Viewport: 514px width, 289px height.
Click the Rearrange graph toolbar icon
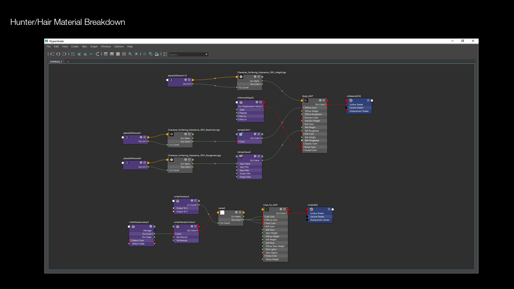(x=91, y=54)
